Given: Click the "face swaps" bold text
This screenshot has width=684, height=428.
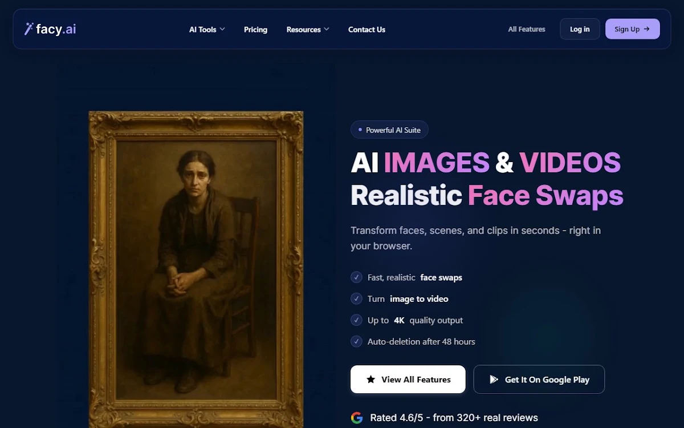Looking at the screenshot, I should click(441, 277).
